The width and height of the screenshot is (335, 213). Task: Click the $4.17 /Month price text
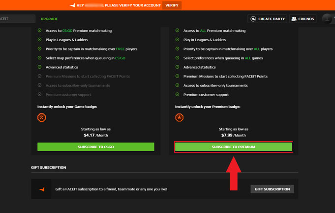point(96,135)
